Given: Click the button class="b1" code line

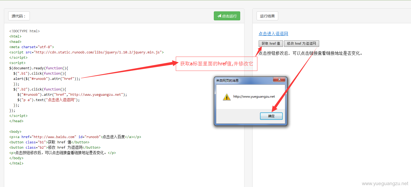Looking at the screenshot, I should (49, 142).
